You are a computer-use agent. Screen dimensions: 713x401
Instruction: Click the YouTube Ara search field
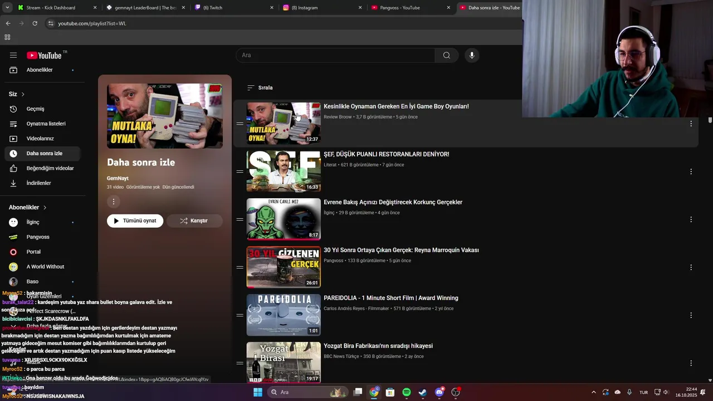[335, 55]
